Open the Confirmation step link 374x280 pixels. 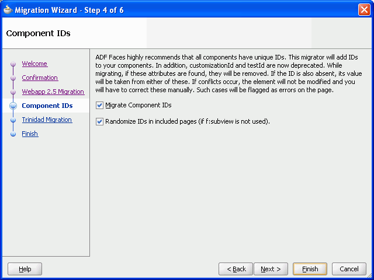(40, 78)
